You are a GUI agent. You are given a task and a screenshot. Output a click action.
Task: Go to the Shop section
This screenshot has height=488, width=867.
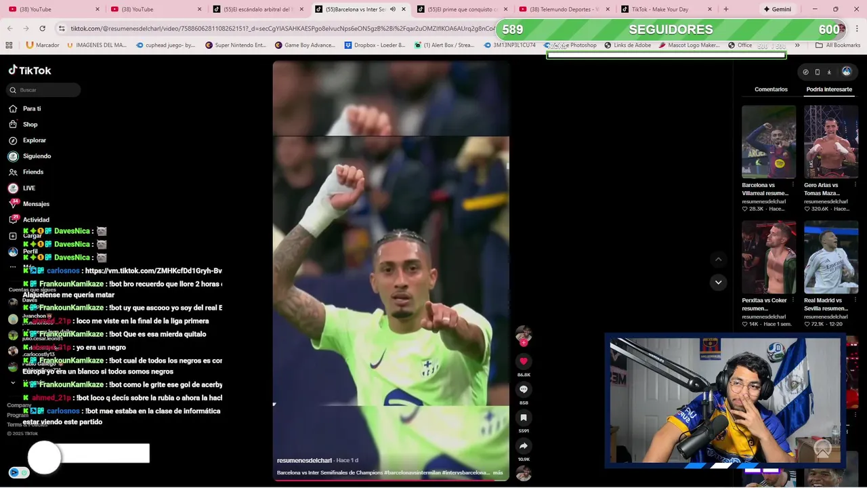tap(23, 125)
